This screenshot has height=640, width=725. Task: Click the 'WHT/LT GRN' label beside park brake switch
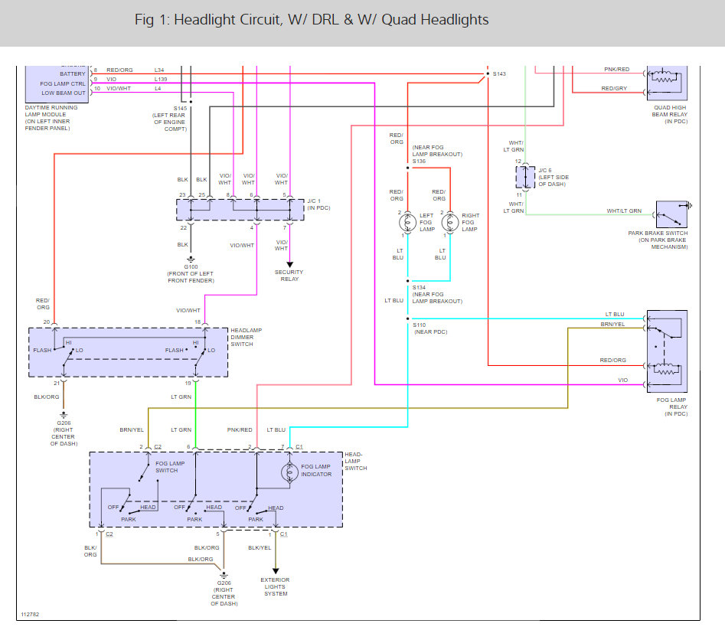(624, 211)
